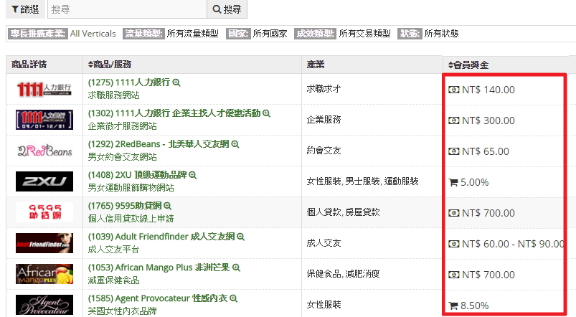The height and width of the screenshot is (317, 576).
Task: Select the 求職服務網站 description text
Action: pyautogui.click(x=113, y=95)
